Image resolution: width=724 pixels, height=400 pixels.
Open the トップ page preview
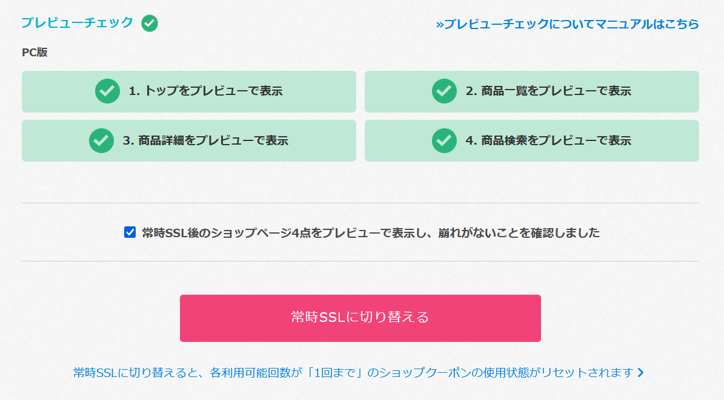[x=188, y=91]
